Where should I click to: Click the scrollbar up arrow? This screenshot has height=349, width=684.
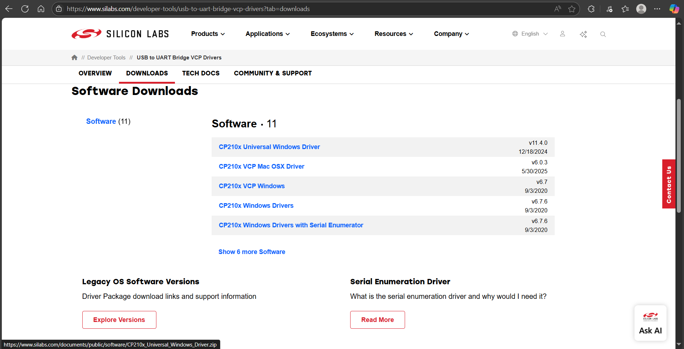coord(679,23)
